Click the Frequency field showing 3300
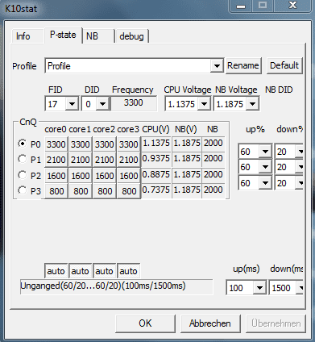This screenshot has width=315, height=342. (x=134, y=103)
